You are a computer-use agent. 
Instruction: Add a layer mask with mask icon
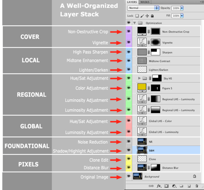(167, 186)
